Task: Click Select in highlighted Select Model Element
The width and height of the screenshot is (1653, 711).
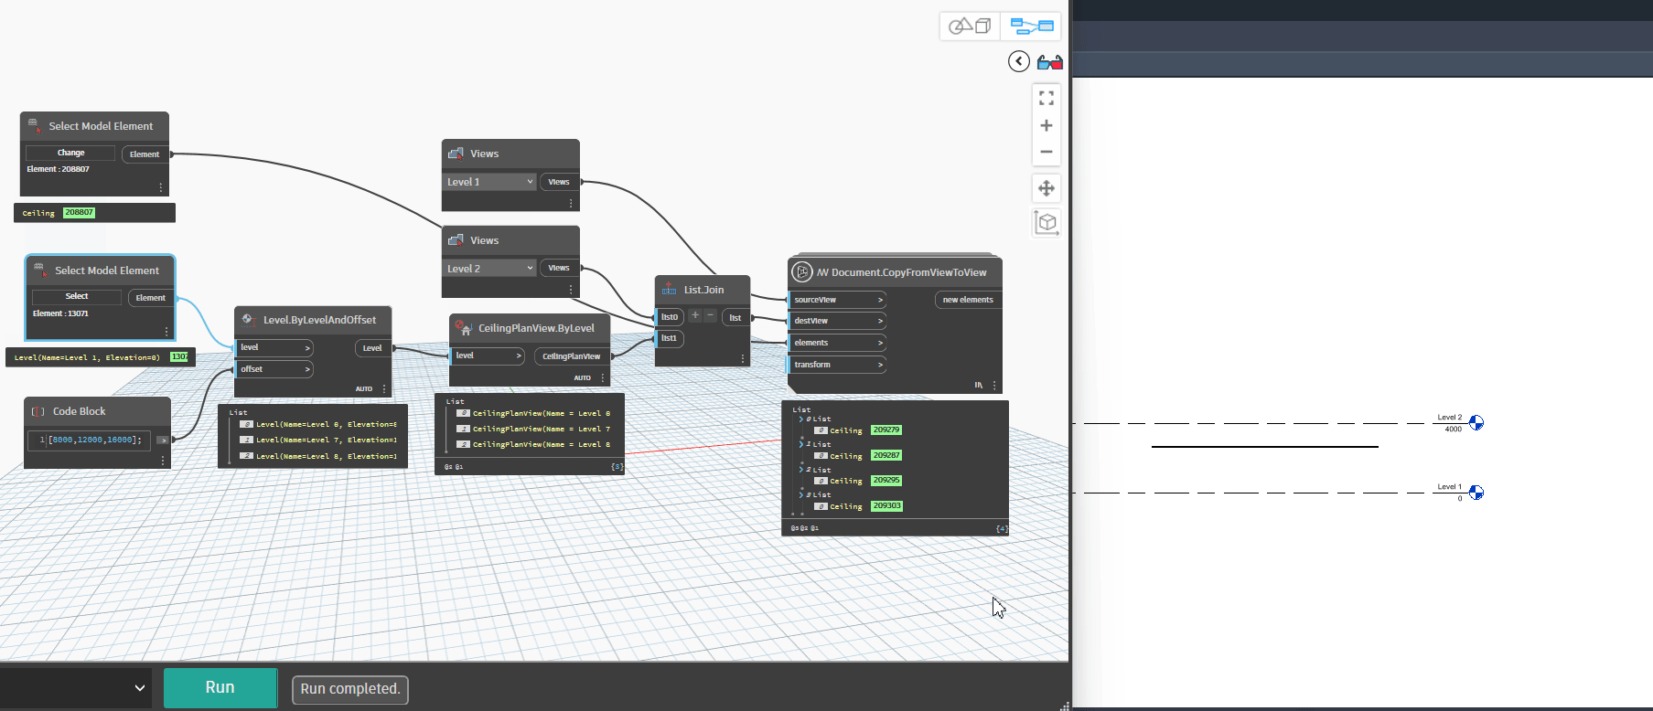Action: tap(77, 296)
